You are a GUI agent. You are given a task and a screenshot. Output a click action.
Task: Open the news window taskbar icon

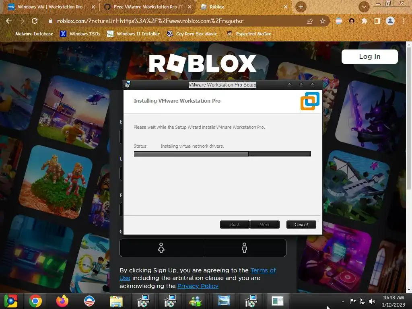(x=277, y=301)
